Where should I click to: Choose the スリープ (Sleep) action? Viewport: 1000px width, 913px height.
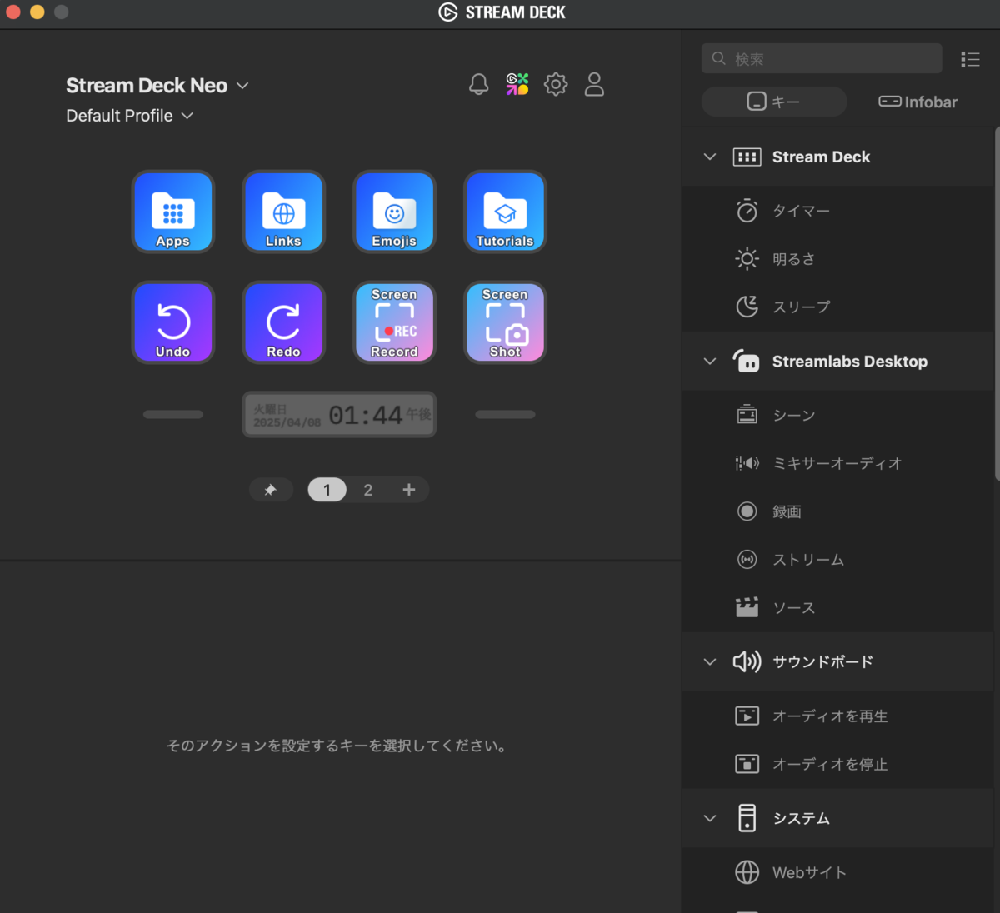(x=800, y=307)
